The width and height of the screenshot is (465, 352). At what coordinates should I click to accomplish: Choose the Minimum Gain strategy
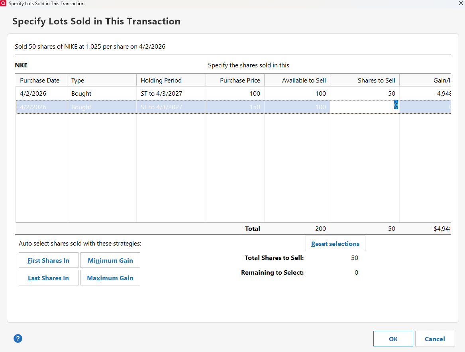click(x=110, y=260)
